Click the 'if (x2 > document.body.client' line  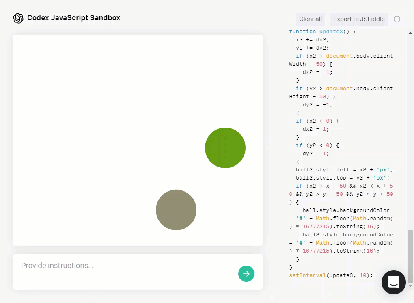pos(344,56)
